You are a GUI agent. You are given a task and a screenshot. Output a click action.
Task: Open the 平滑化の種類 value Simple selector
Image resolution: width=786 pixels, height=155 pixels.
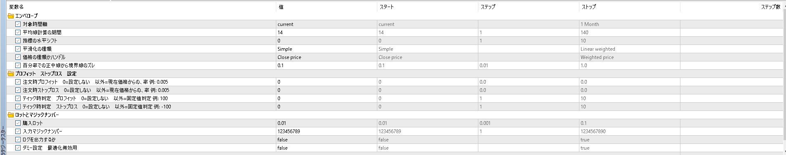[x=327, y=49]
